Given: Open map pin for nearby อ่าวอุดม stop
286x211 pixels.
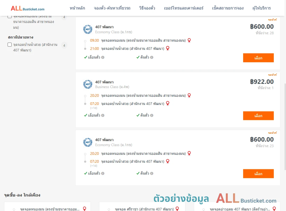Looking at the screenshot, I should point(274,209).
